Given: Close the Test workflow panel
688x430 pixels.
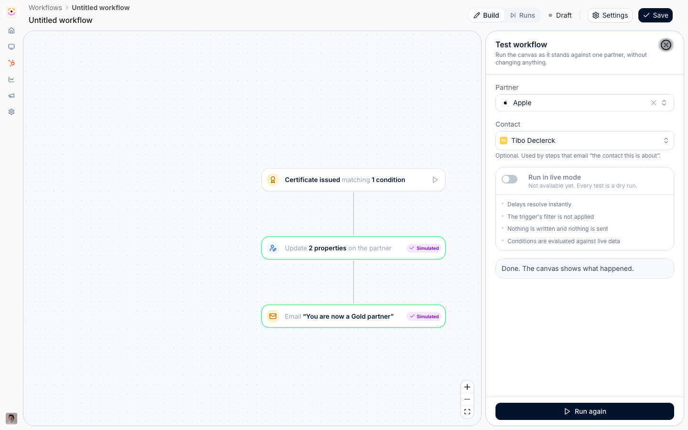Looking at the screenshot, I should click(x=666, y=45).
